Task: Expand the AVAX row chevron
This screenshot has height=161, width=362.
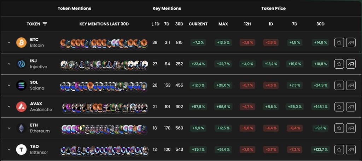Action: 9,107
